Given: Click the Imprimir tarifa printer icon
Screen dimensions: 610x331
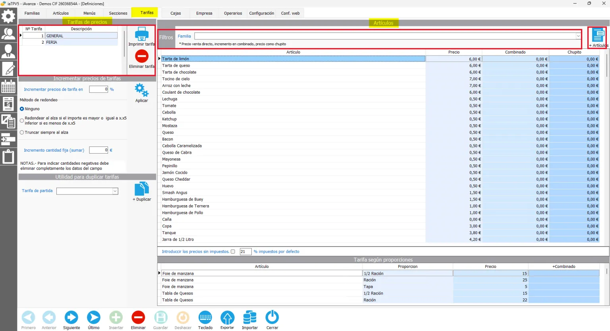Looking at the screenshot, I should 142,34.
